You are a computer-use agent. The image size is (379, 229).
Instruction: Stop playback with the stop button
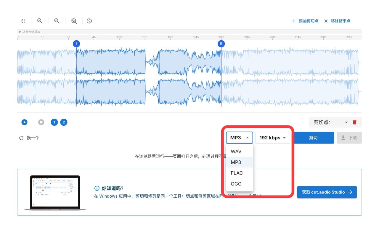pos(41,122)
